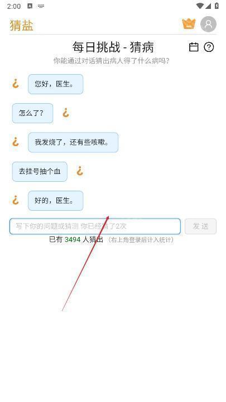Tap the orange crown VIP icon
Viewport: 226px width, 402px height.
click(x=189, y=24)
